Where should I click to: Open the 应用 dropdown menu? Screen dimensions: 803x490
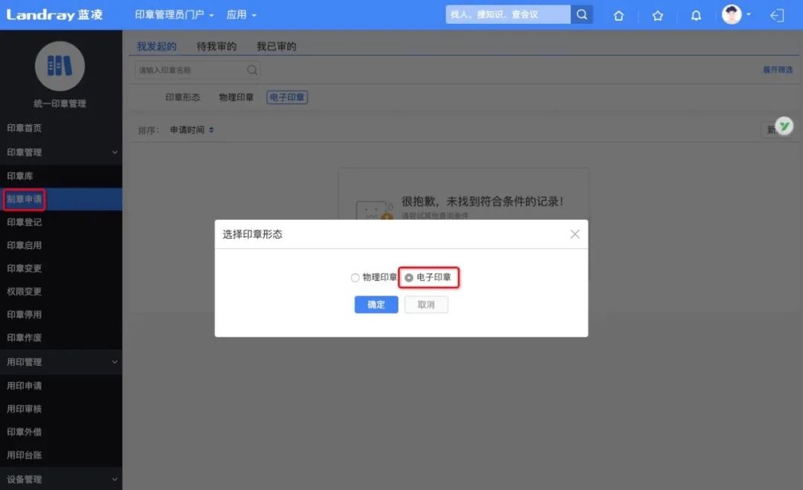coord(242,13)
